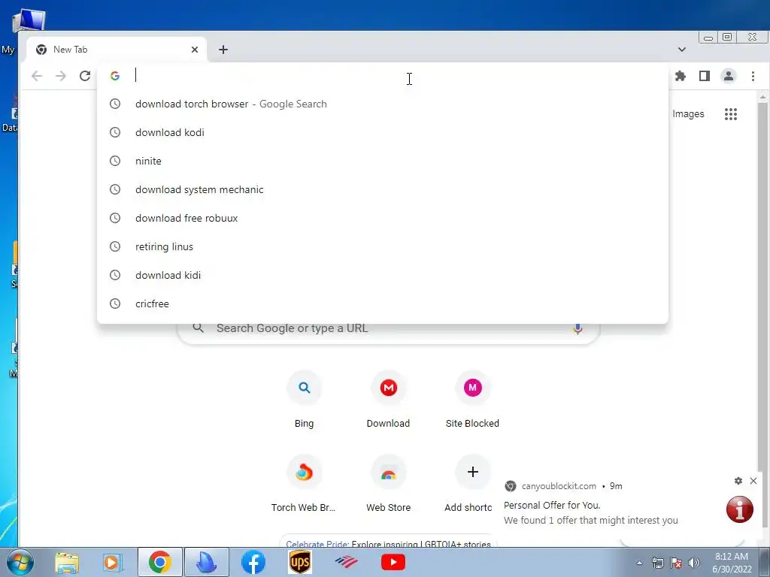The image size is (770, 577).
Task: Open the Site Blocked shortcut
Action: tap(472, 400)
